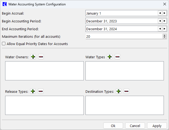Advance Begin Accrual date with right arrow

(x=164, y=13)
